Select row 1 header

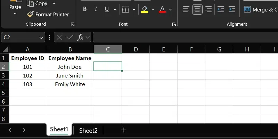(5, 58)
